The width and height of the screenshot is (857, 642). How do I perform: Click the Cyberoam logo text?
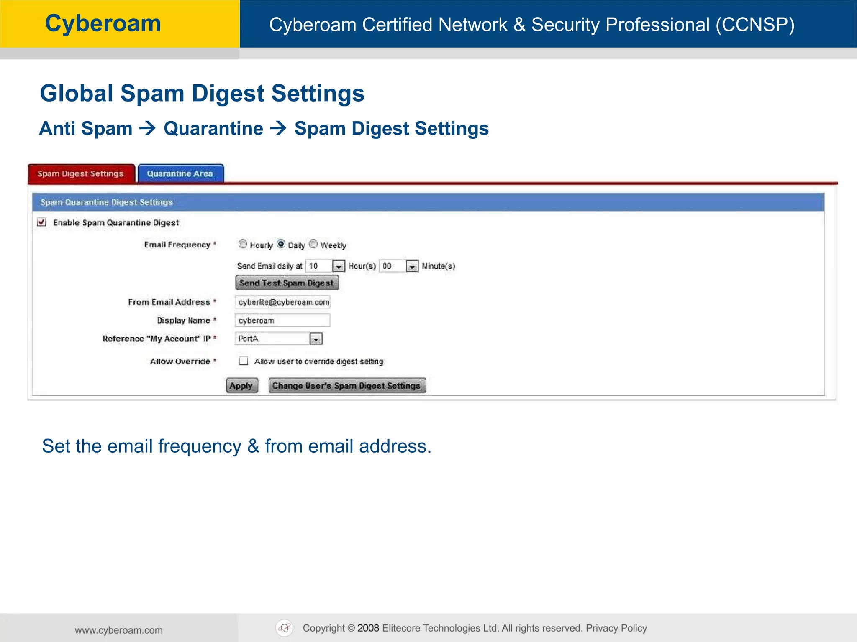pyautogui.click(x=103, y=23)
